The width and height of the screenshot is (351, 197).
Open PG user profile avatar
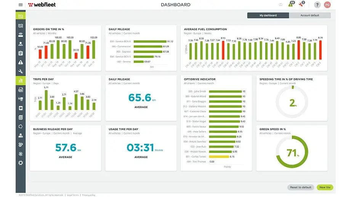click(x=327, y=5)
